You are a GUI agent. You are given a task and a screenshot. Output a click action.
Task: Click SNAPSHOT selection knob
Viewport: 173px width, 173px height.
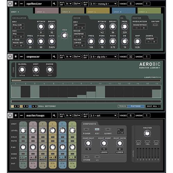click(88, 143)
